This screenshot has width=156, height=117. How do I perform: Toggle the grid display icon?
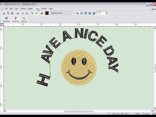point(85,13)
